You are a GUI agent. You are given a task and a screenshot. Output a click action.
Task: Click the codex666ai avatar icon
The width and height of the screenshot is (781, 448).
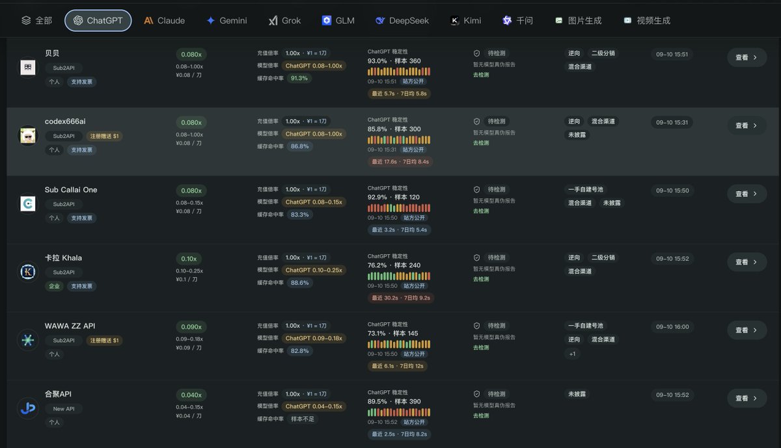coord(28,135)
